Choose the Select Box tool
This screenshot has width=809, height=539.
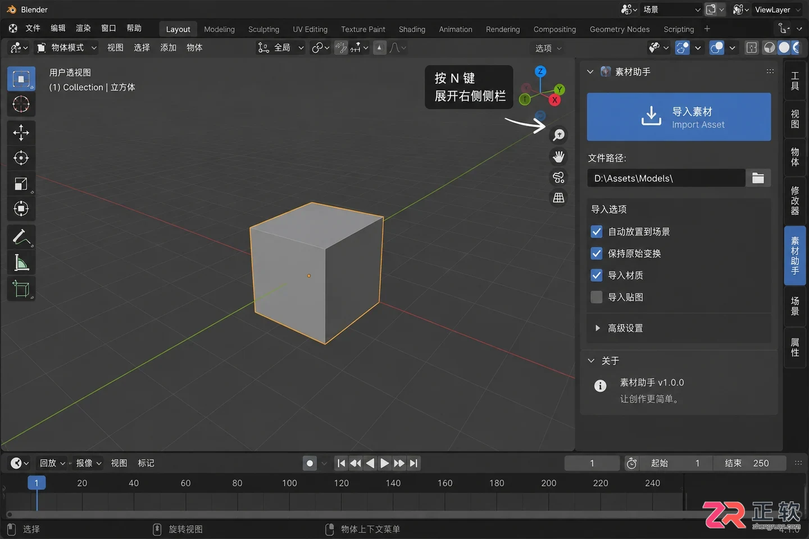(21, 79)
